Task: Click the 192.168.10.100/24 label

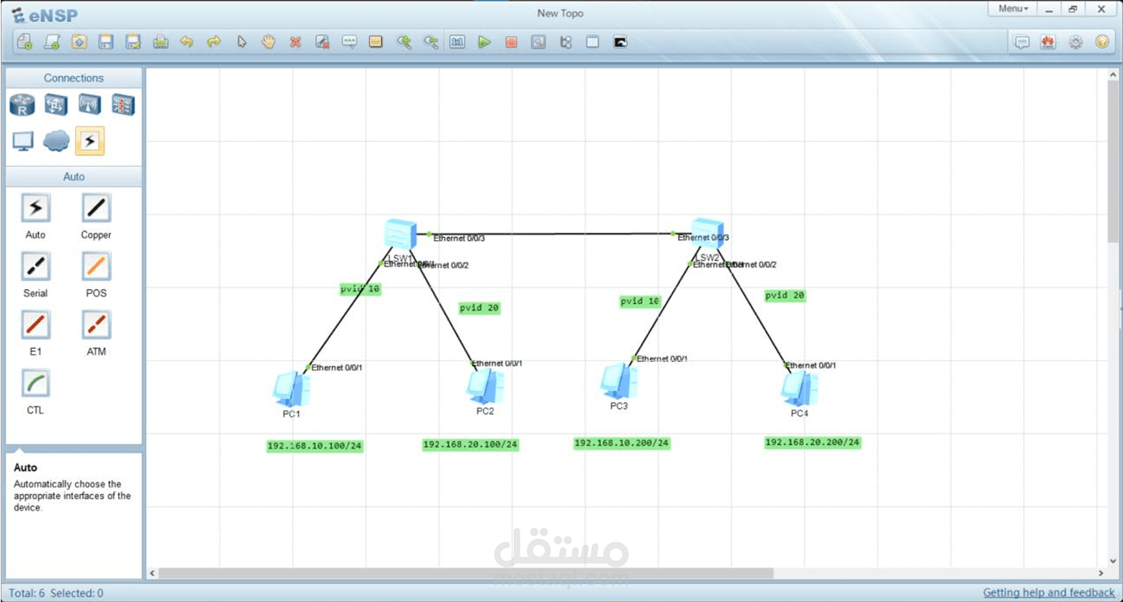Action: [315, 446]
